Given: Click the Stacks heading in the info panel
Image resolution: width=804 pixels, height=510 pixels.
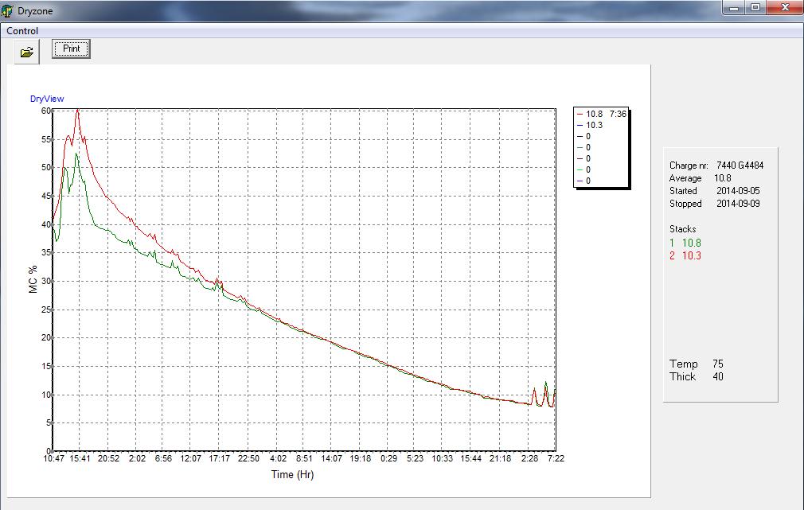Looking at the screenshot, I should coord(682,229).
